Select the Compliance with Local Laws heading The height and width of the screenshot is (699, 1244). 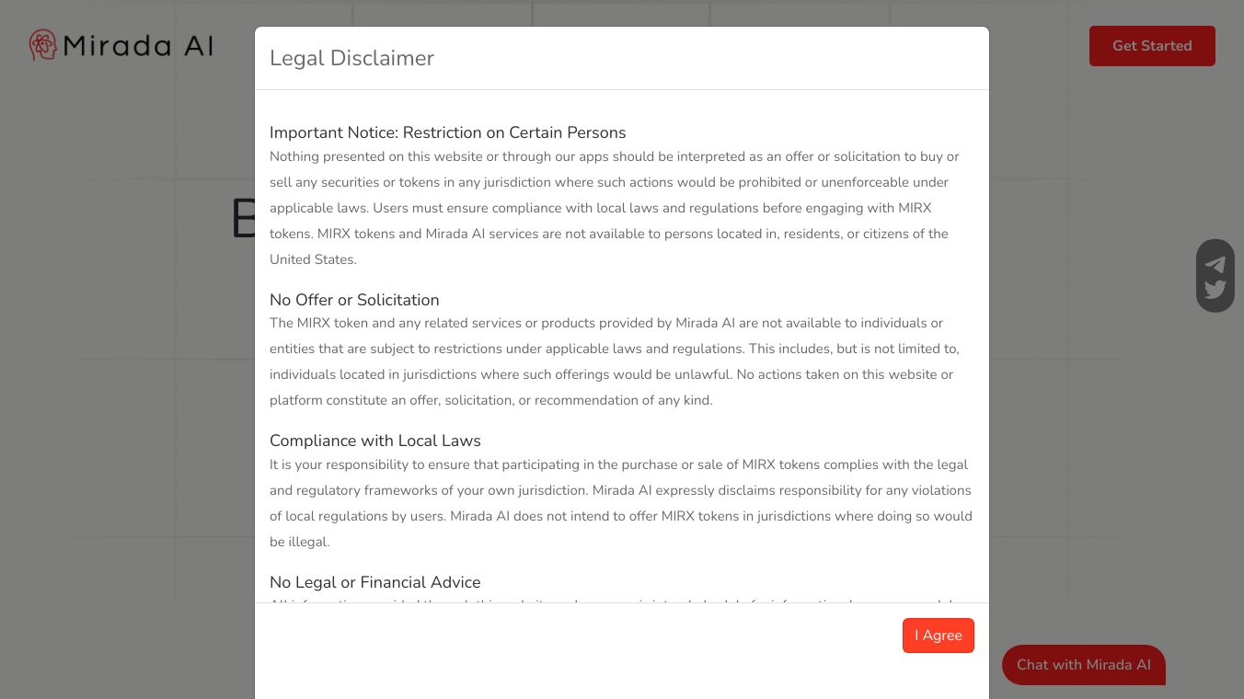coord(375,441)
